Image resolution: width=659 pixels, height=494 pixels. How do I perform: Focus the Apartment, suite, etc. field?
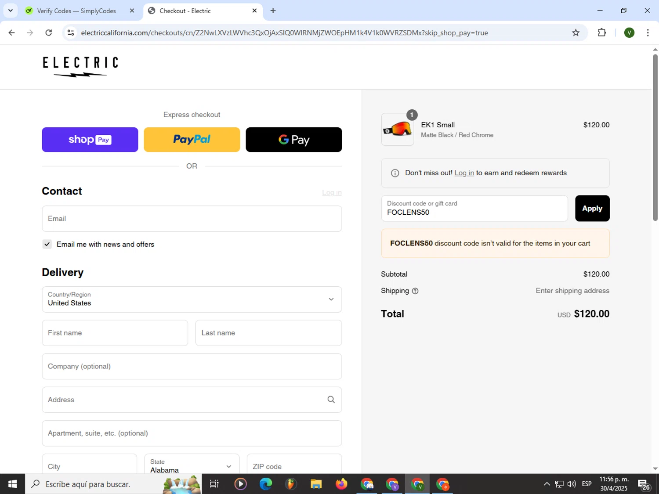(192, 433)
